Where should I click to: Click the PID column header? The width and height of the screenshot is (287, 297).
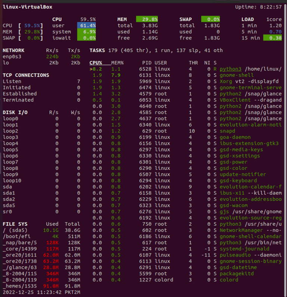pyautogui.click(x=147, y=63)
